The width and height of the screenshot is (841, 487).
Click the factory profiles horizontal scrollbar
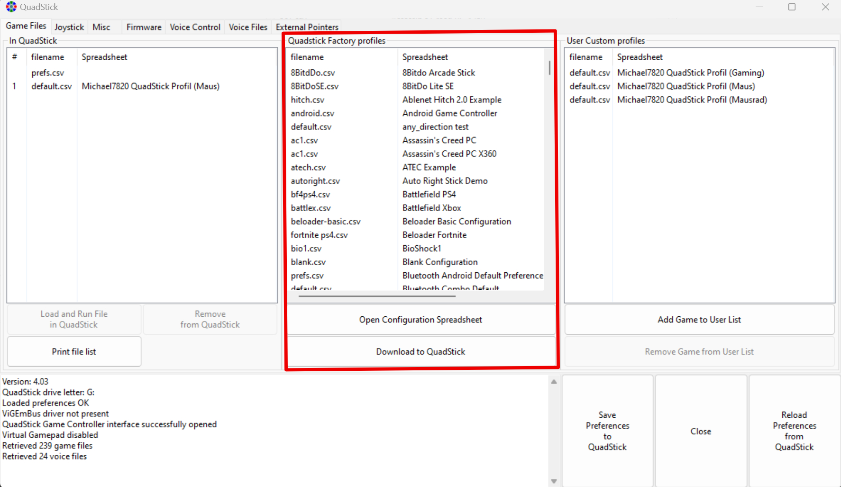pos(377,296)
